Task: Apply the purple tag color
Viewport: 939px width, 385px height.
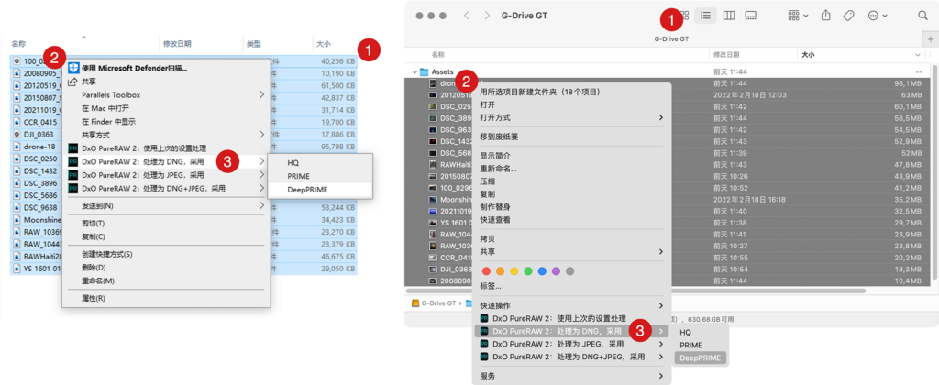Action: pyautogui.click(x=557, y=270)
